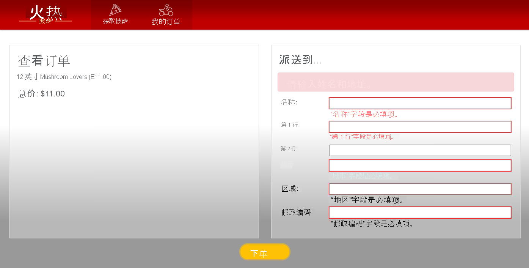
Task: Click the 总价 $11.00 total price text
Action: click(x=41, y=93)
